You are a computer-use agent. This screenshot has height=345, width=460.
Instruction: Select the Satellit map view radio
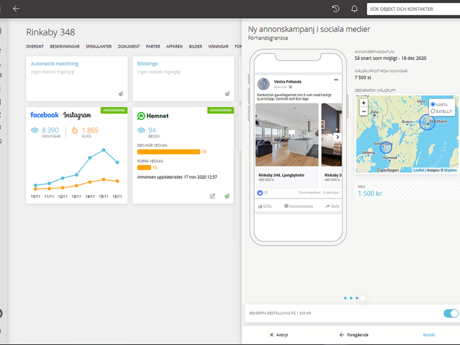point(433,111)
